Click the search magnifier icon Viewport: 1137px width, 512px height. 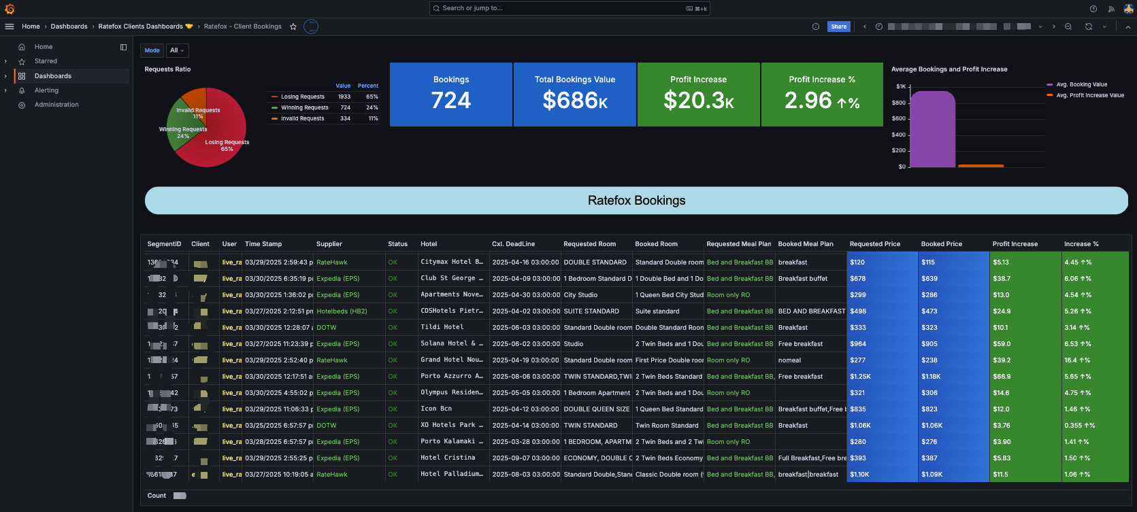coord(436,8)
